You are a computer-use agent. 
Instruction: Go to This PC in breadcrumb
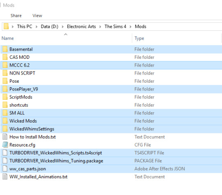pyautogui.click(x=25, y=26)
